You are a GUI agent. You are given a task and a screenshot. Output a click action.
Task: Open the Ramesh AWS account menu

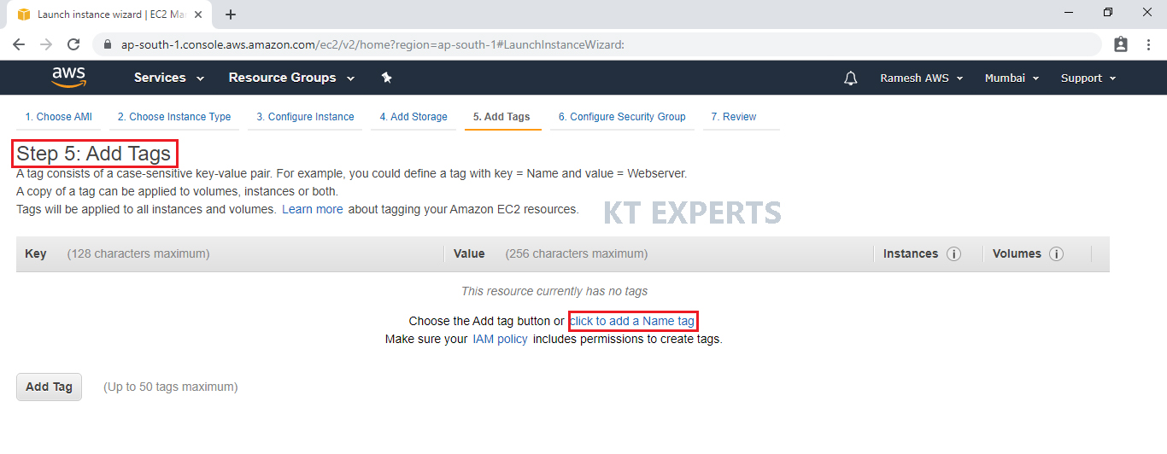coord(921,78)
